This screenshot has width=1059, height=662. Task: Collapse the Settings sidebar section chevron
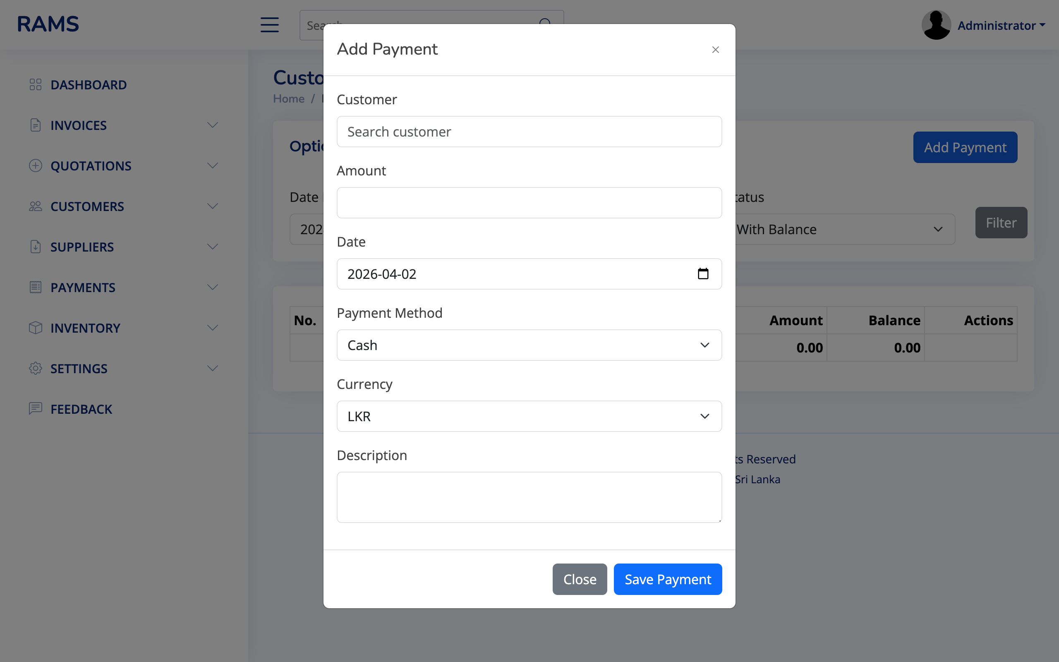213,368
